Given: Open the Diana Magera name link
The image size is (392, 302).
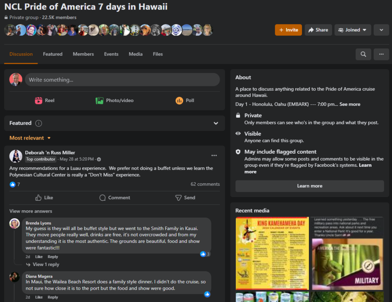Looking at the screenshot, I should tap(39, 276).
